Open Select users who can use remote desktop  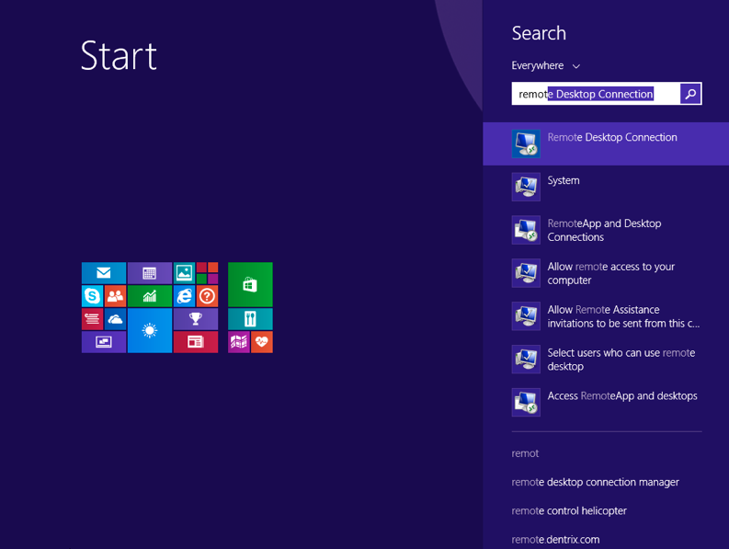tap(606, 360)
